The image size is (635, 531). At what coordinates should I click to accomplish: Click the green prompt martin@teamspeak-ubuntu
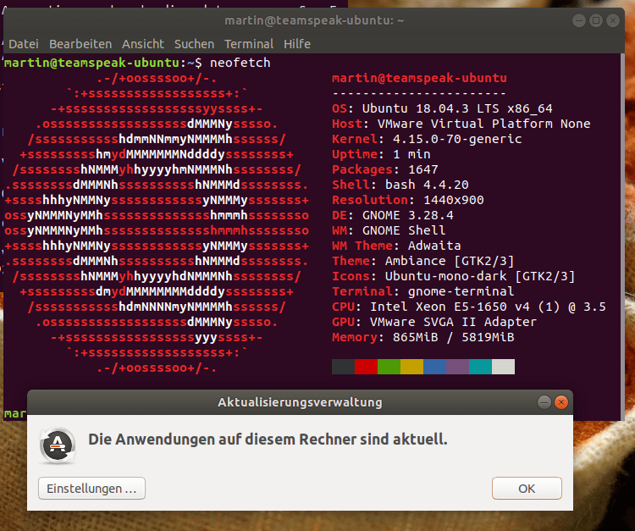pos(91,63)
